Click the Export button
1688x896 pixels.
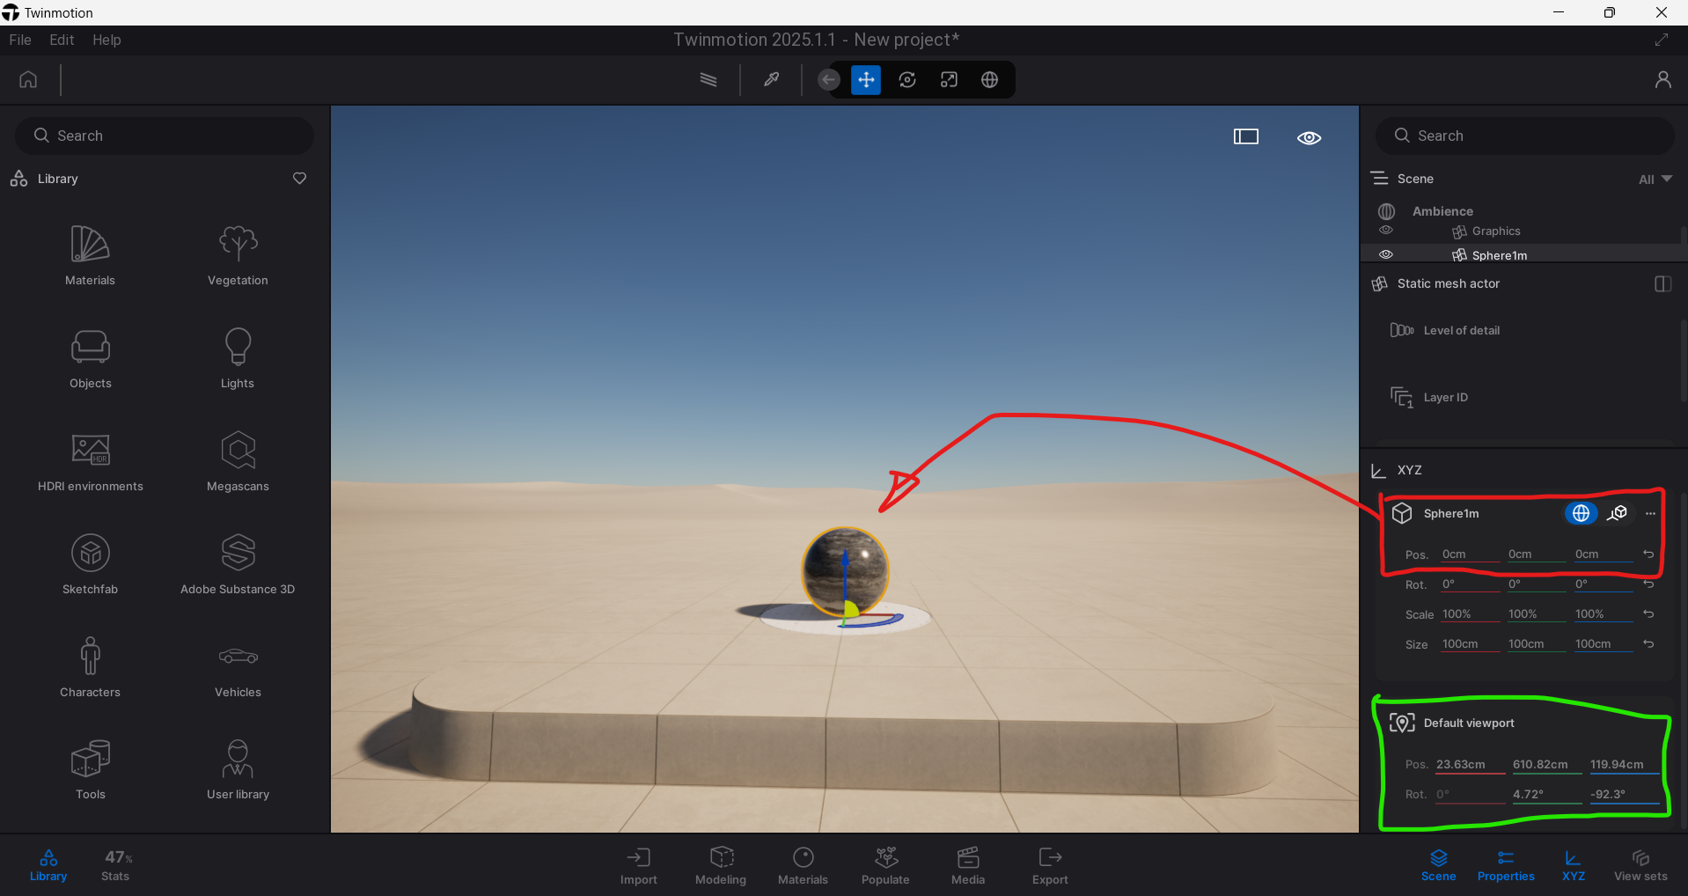click(1050, 865)
